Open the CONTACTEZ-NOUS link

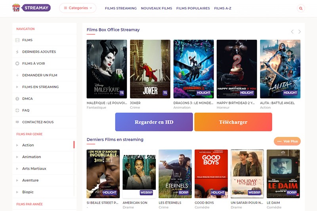[x=38, y=122]
